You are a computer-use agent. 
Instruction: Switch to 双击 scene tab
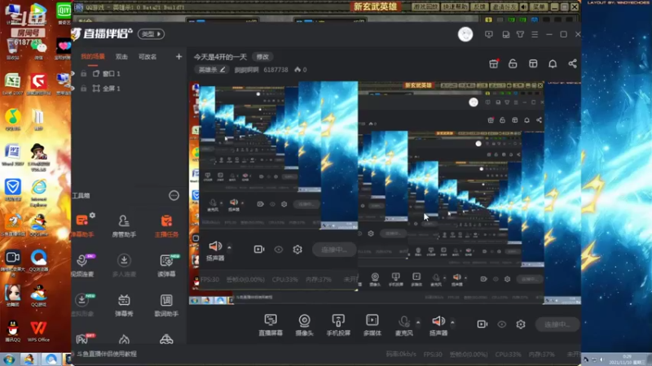click(x=121, y=56)
